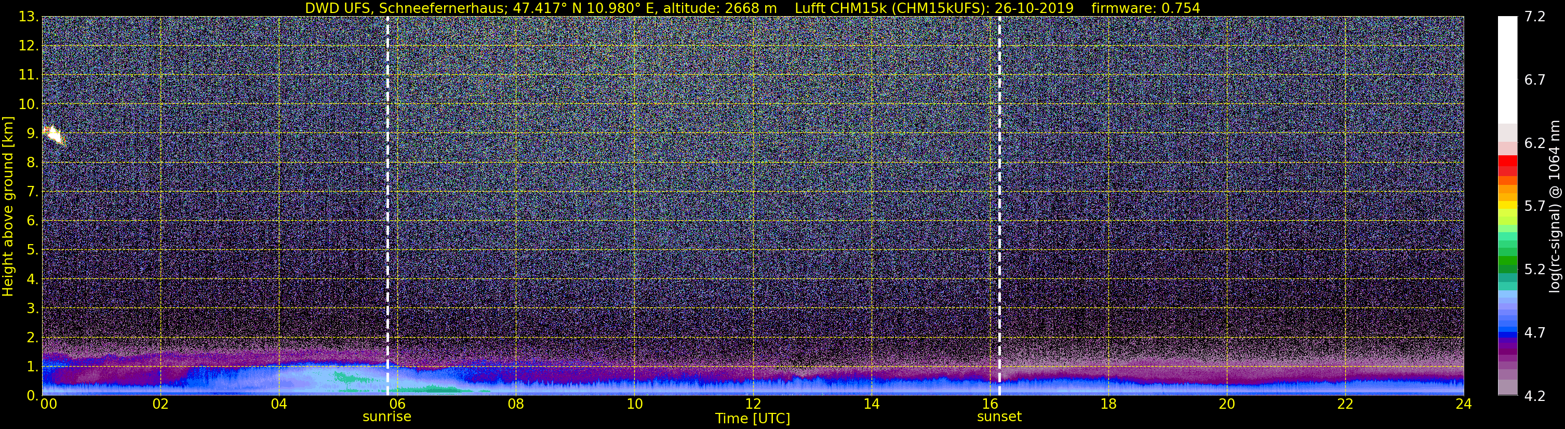Click the height tick label '7.'

[33, 192]
